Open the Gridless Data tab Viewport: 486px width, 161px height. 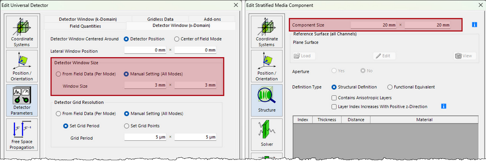click(160, 19)
